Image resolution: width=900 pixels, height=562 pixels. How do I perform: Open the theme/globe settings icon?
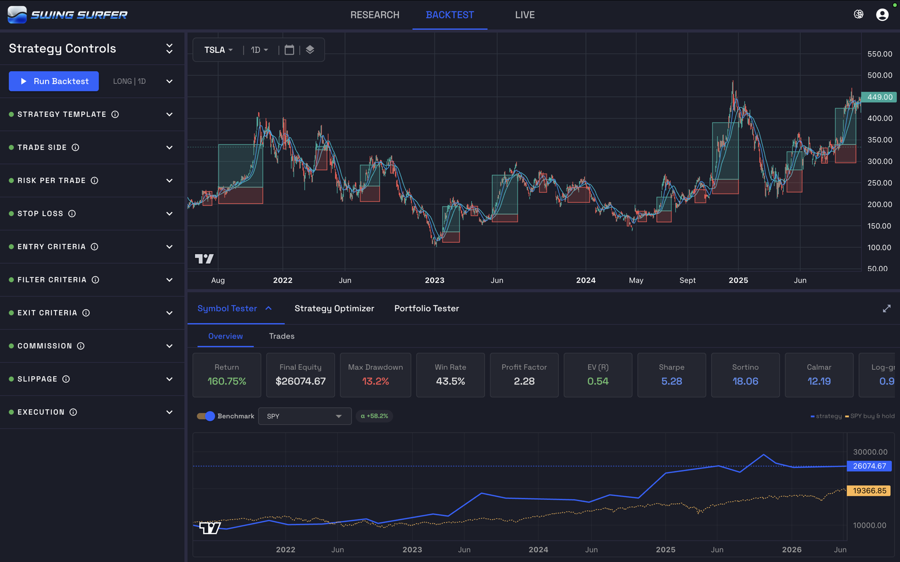click(858, 15)
